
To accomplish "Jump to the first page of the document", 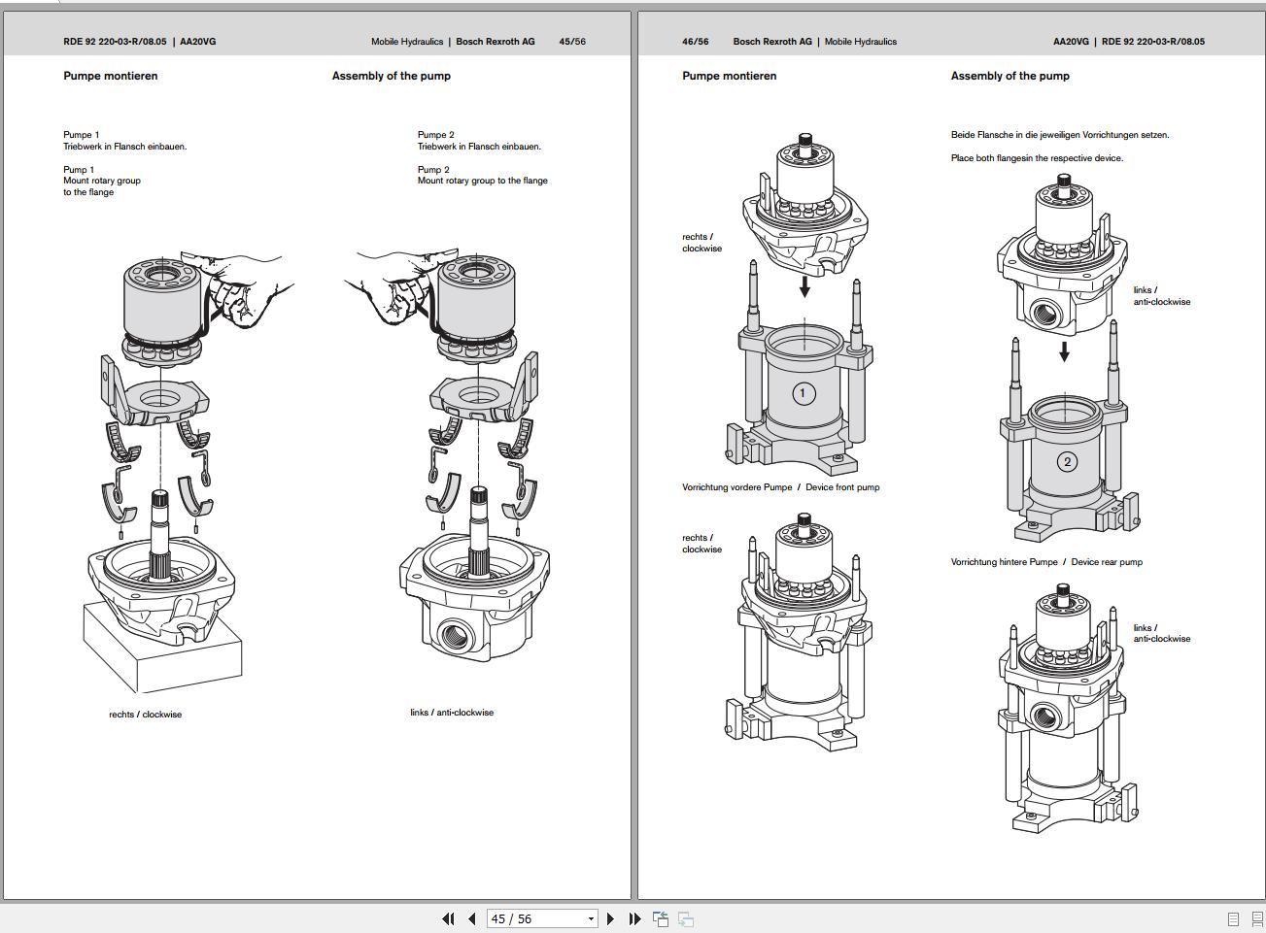I will point(448,918).
